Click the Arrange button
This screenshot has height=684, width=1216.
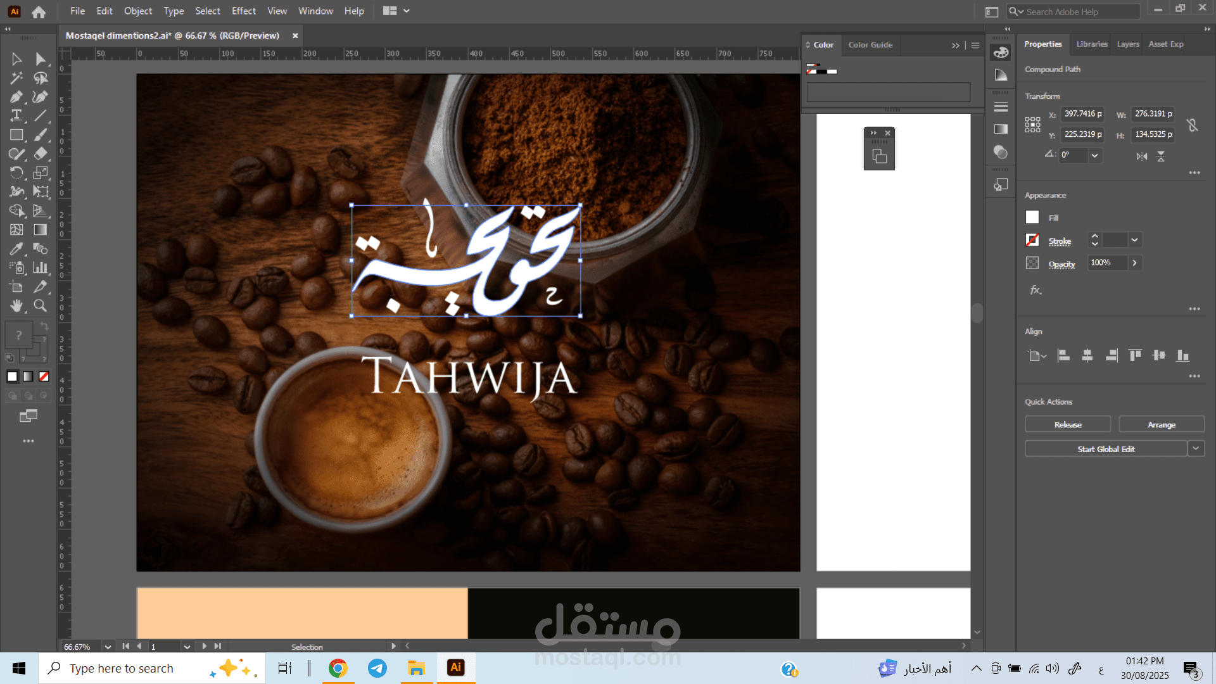(1161, 424)
